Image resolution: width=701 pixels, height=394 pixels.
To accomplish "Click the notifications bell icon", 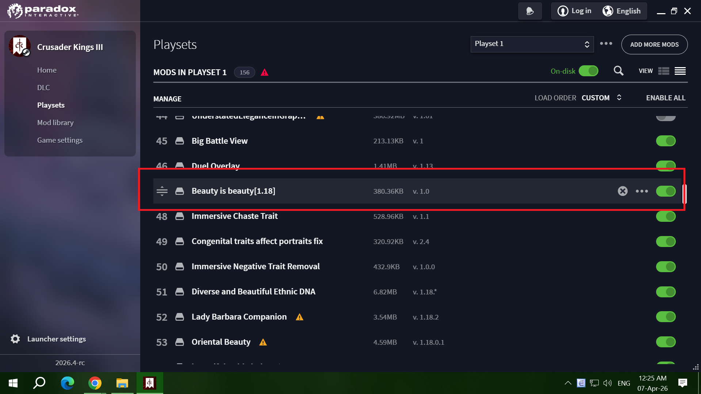I will click(x=530, y=11).
